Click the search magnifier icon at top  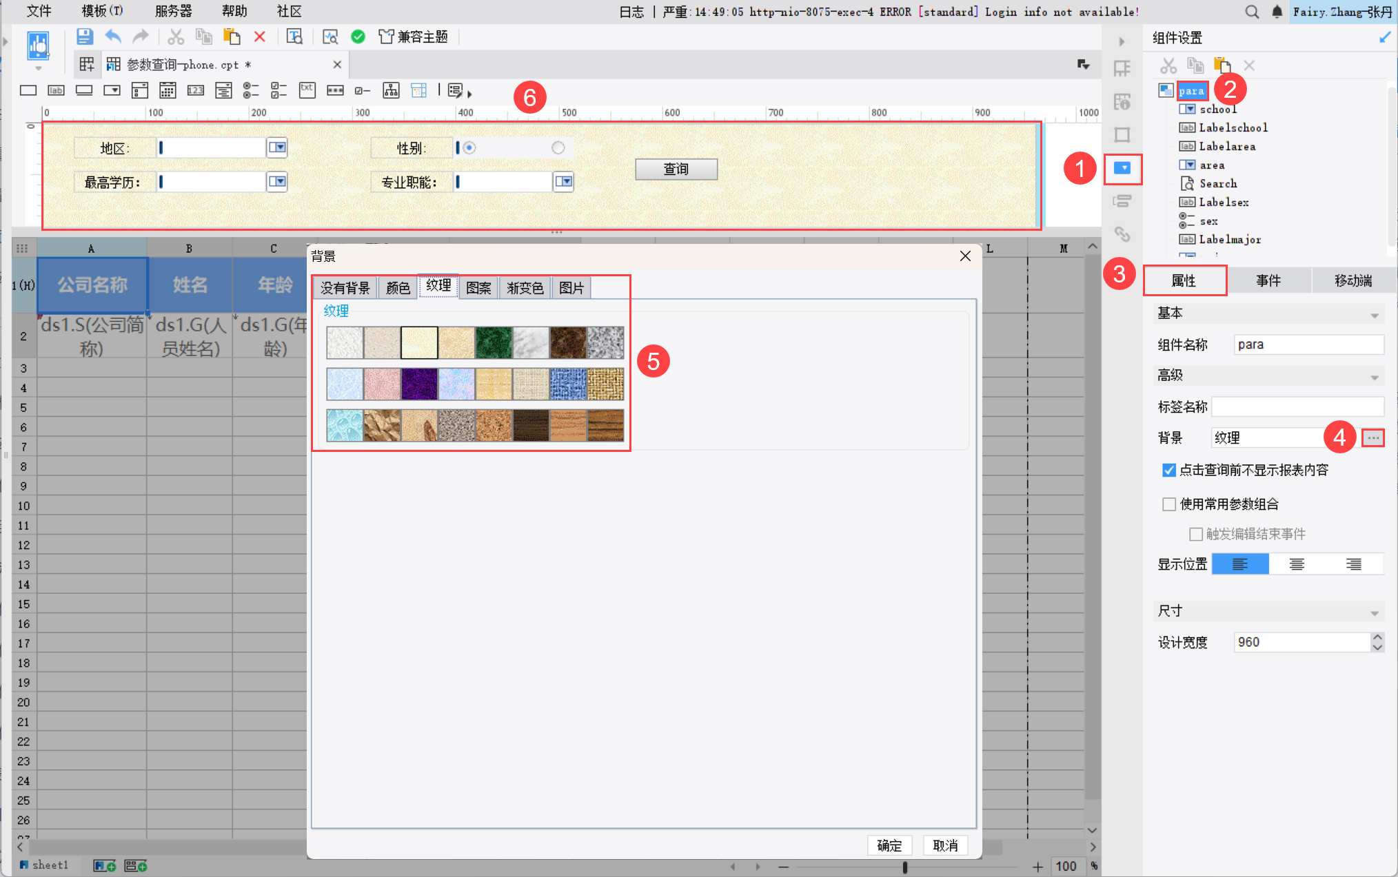(x=1252, y=12)
